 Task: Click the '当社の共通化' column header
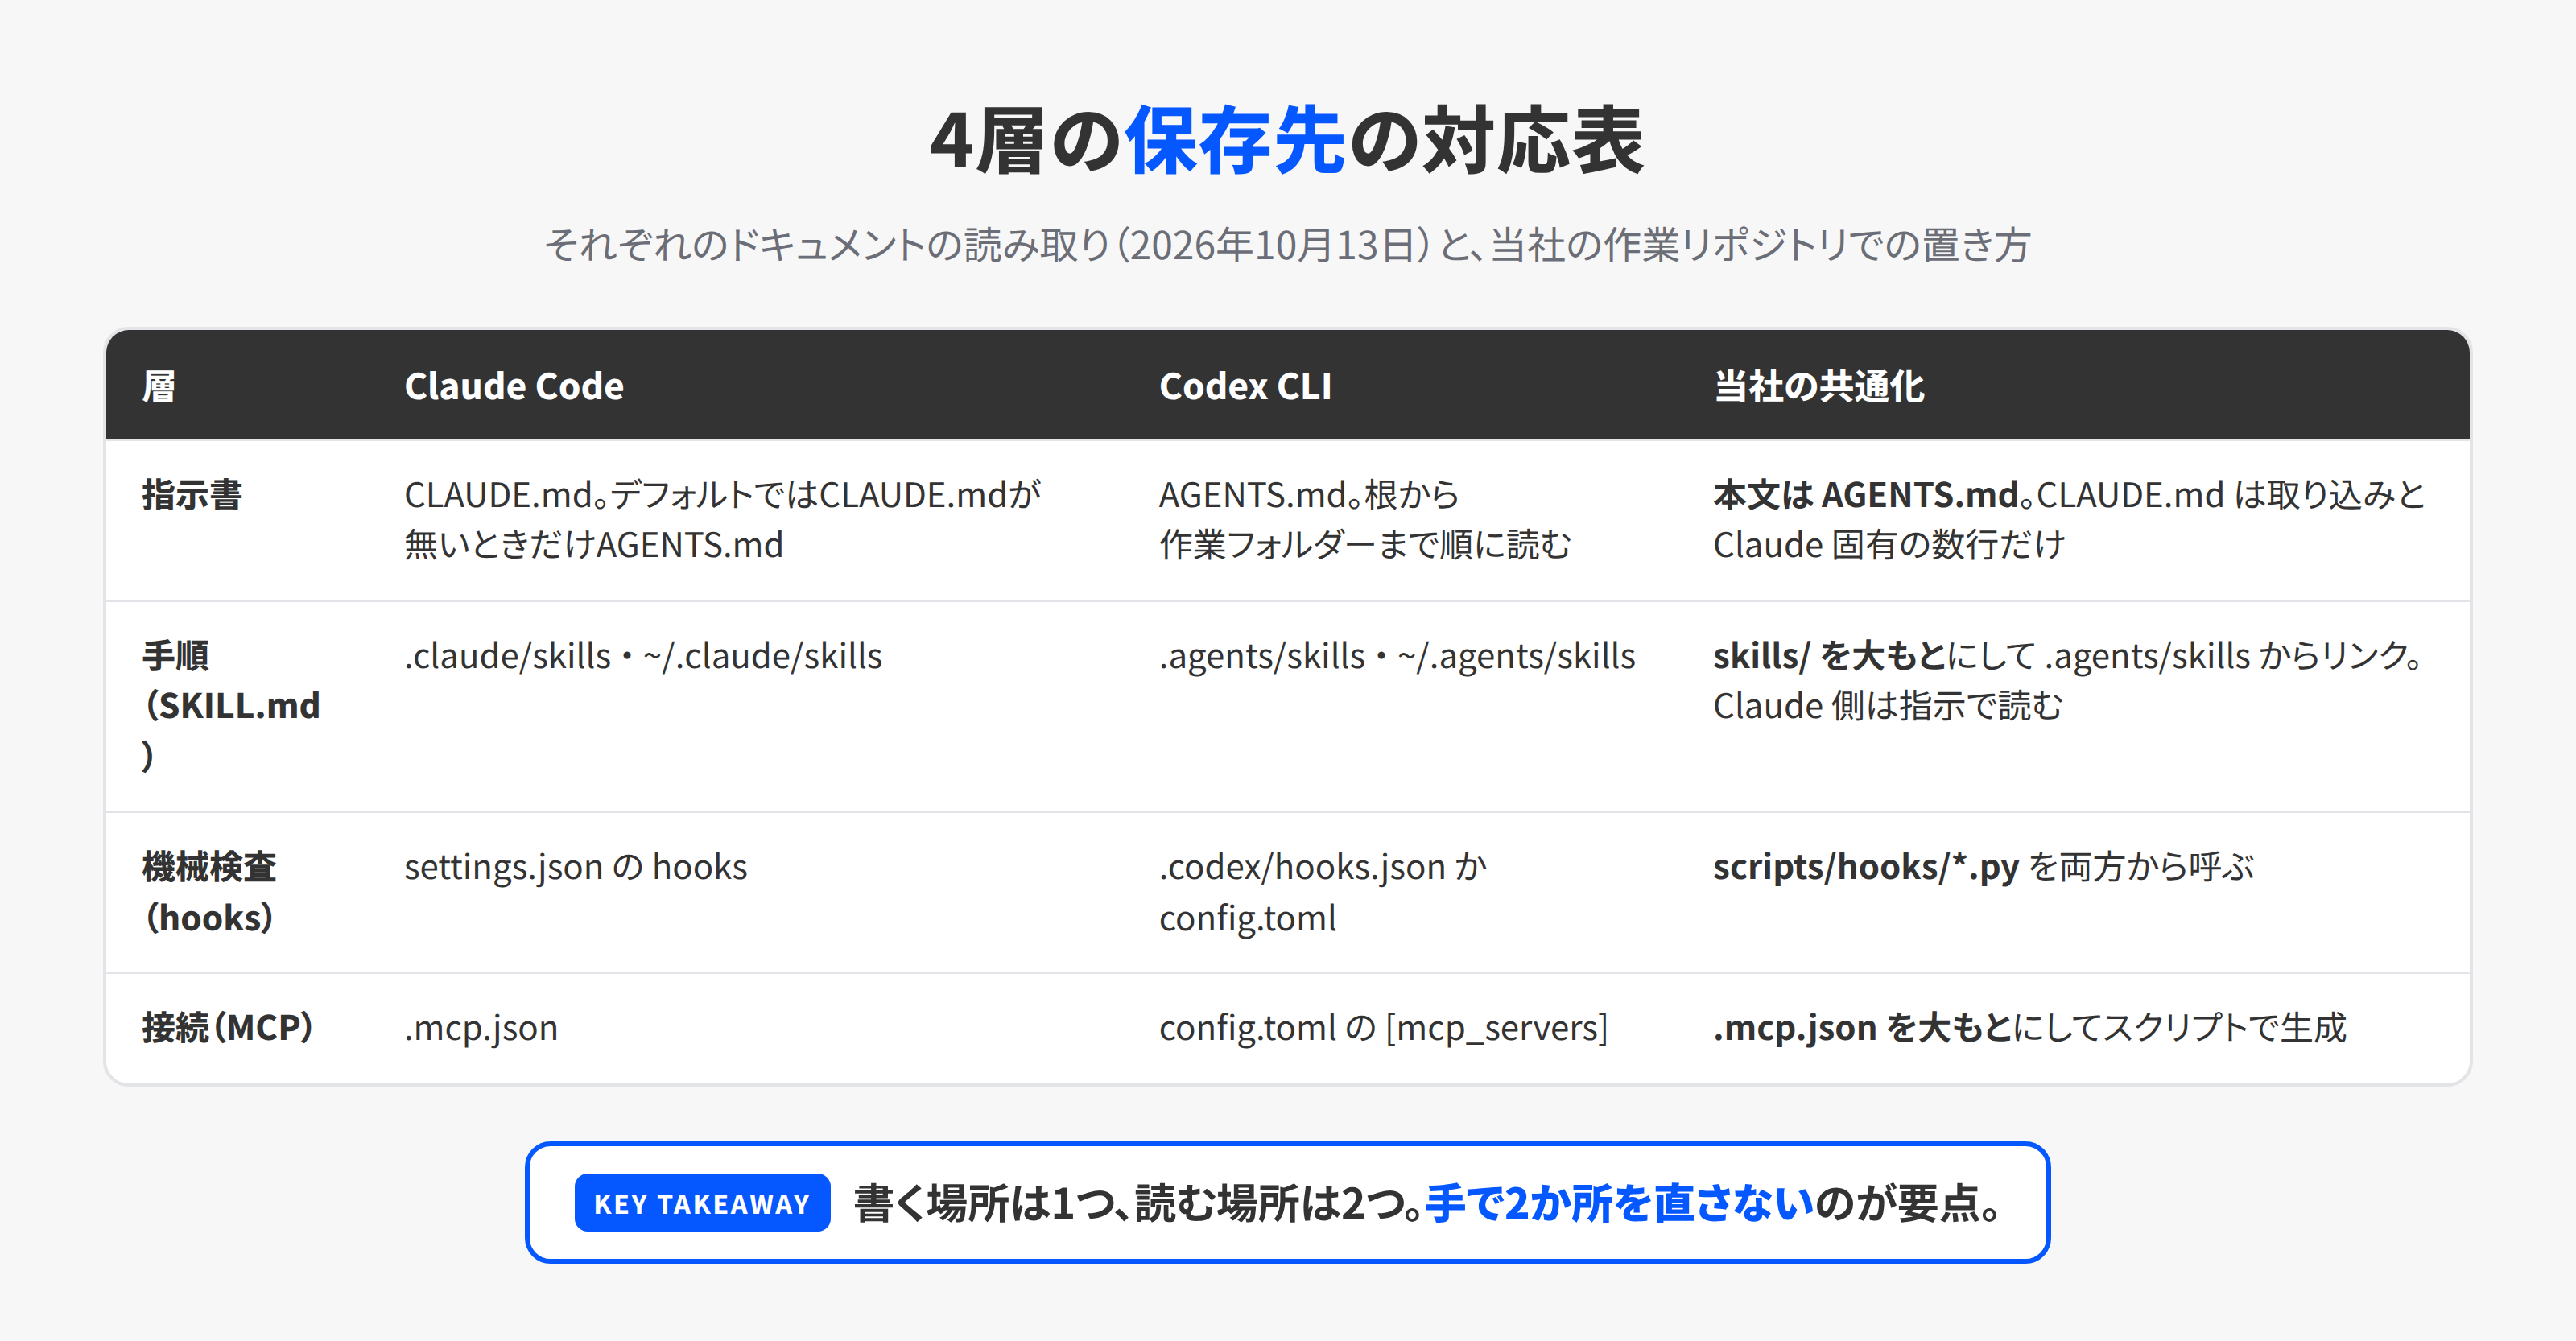coord(1819,386)
